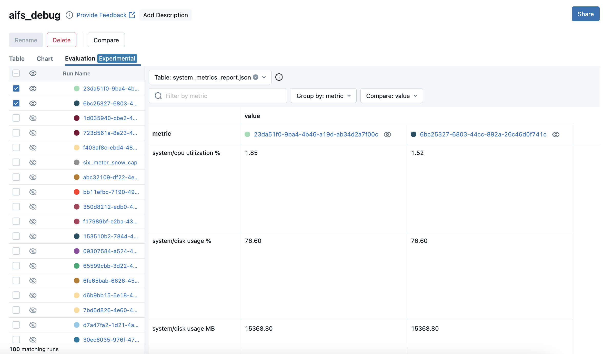Image resolution: width=604 pixels, height=354 pixels.
Task: Hide run 6bc25327-6803-4 in run list
Action: 33,103
